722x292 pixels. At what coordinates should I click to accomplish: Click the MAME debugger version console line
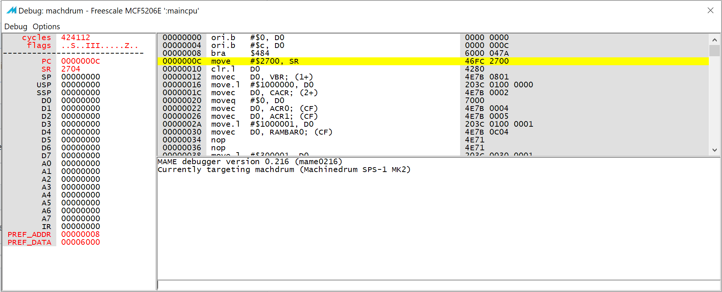click(250, 162)
